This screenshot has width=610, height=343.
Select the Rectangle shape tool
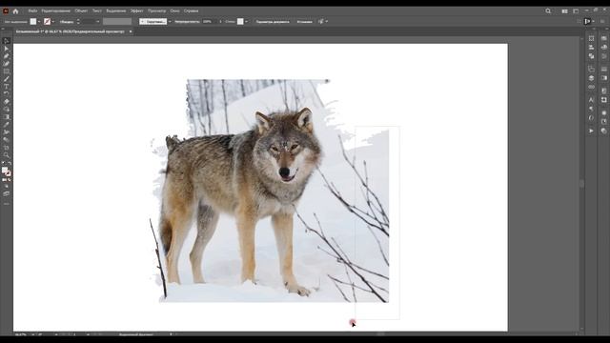[x=7, y=71]
